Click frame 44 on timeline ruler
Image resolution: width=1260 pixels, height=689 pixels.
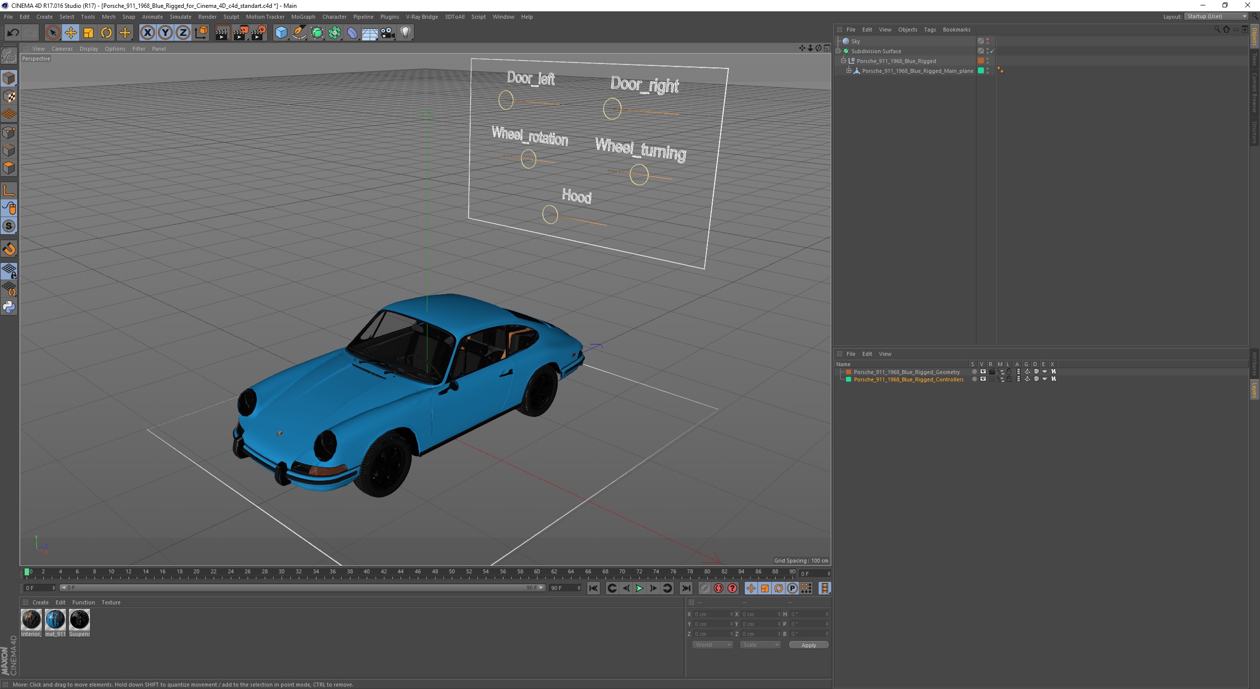pyautogui.click(x=401, y=572)
